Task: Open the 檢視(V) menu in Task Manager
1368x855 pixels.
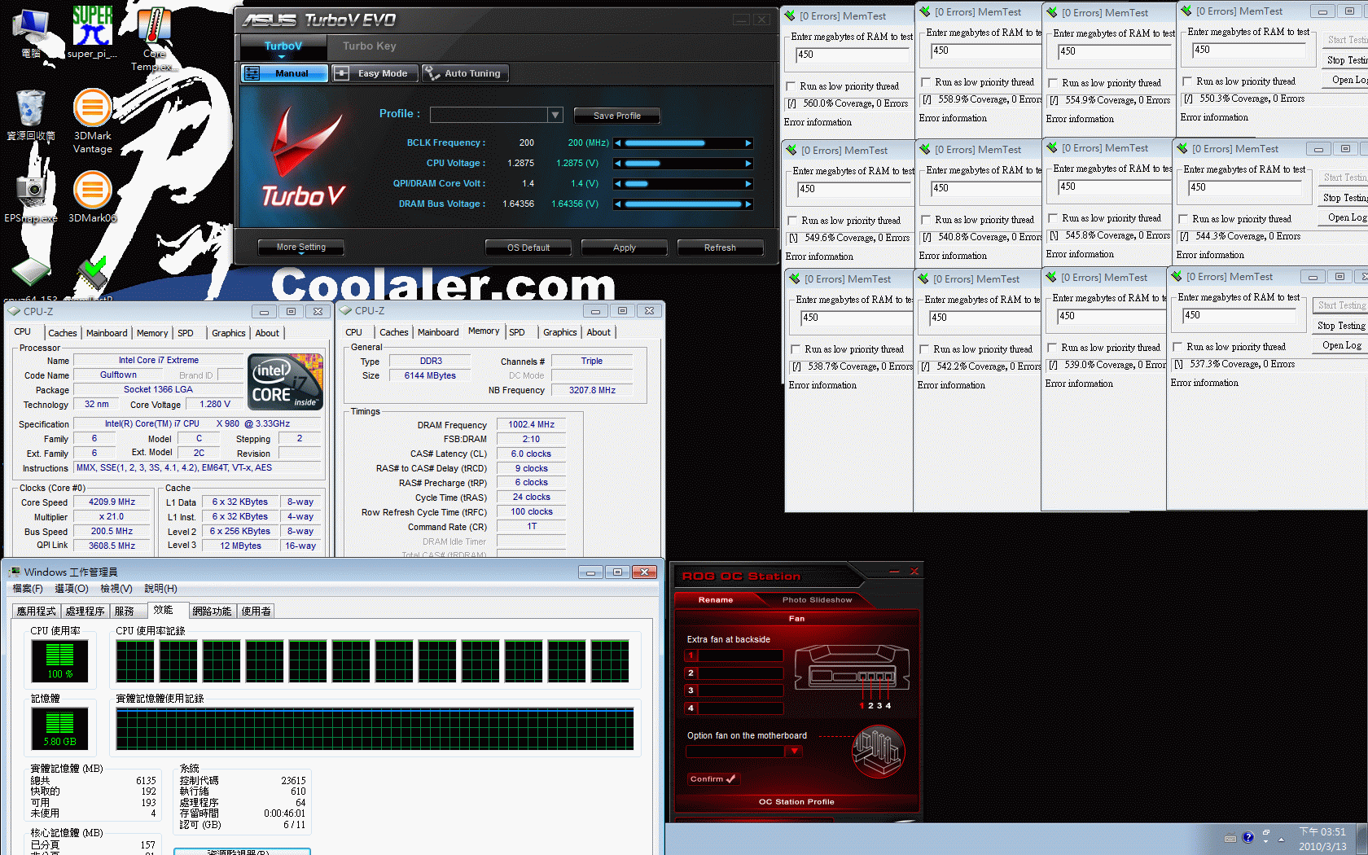Action: coord(115,589)
